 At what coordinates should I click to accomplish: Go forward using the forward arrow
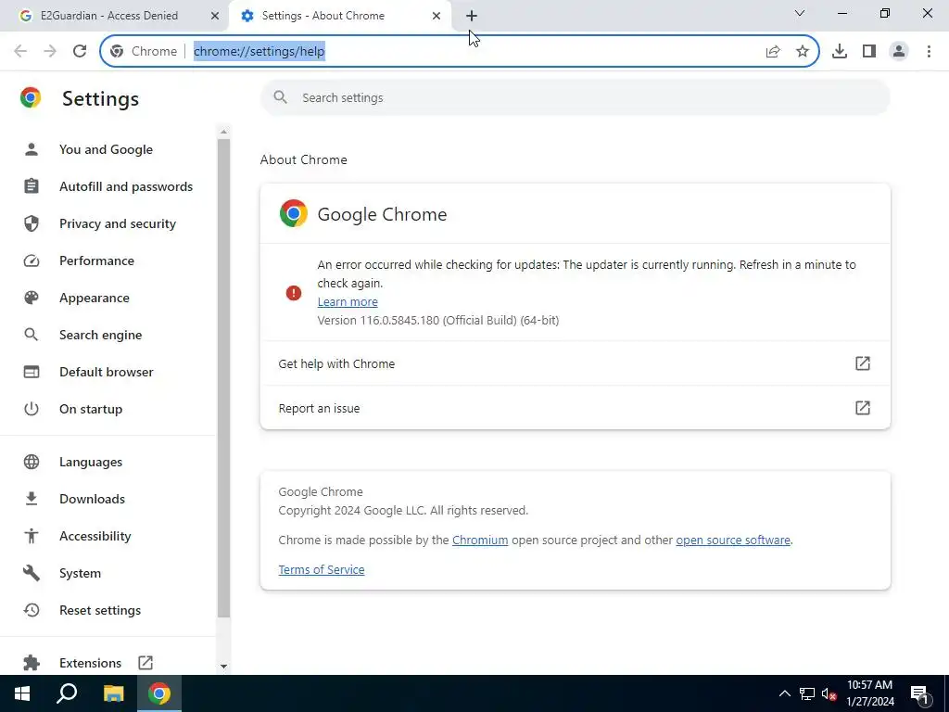point(50,51)
